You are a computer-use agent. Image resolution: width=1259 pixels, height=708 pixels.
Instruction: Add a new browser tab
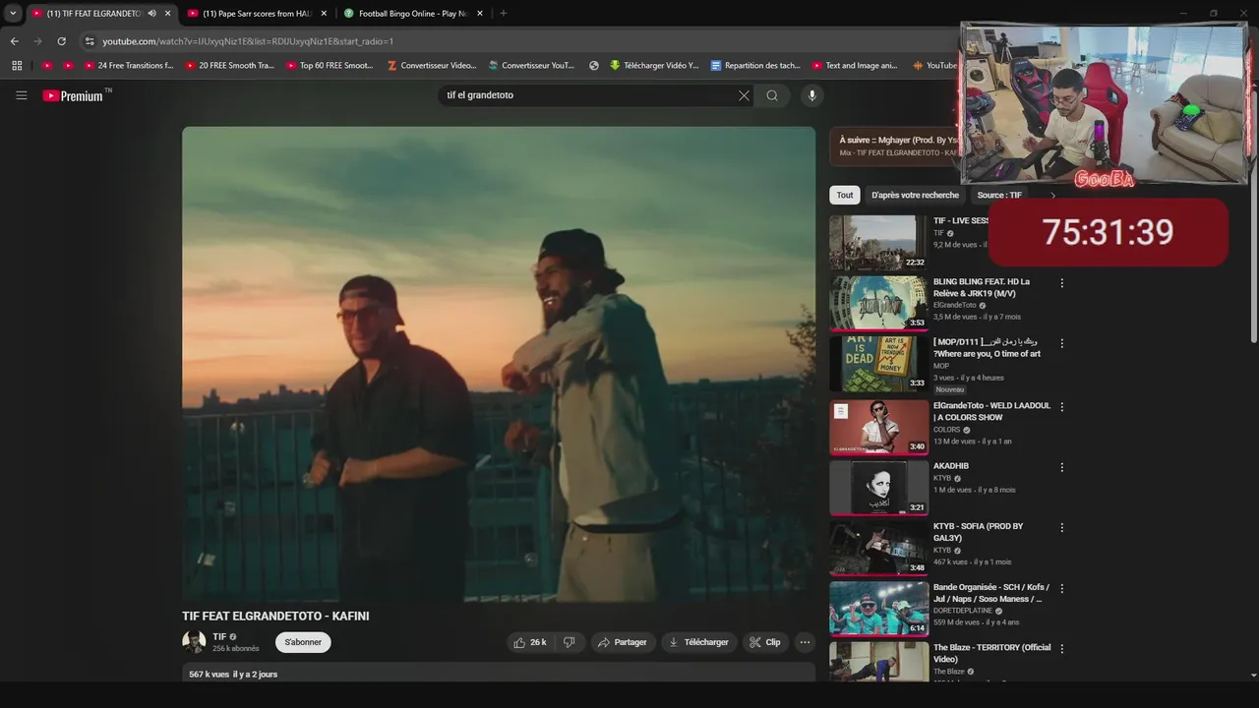click(x=504, y=14)
